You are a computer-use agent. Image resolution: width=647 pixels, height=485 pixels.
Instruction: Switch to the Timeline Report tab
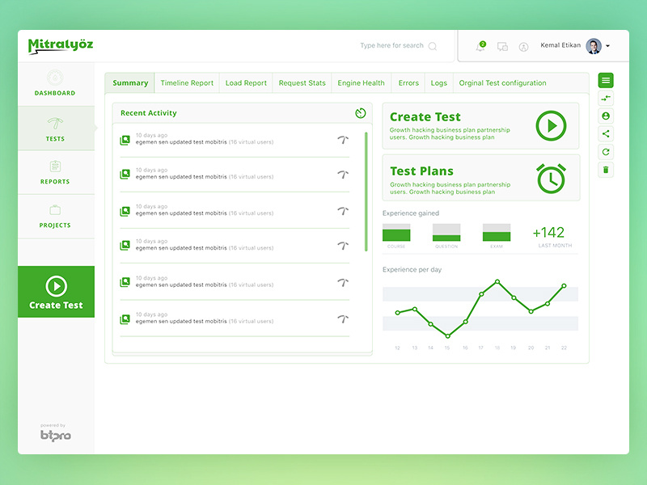(x=188, y=82)
